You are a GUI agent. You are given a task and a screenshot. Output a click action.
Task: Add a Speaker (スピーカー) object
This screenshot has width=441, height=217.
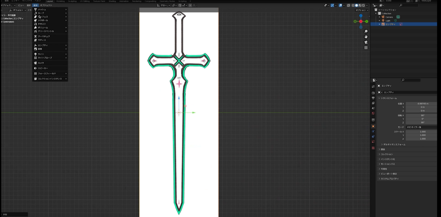[50, 68]
